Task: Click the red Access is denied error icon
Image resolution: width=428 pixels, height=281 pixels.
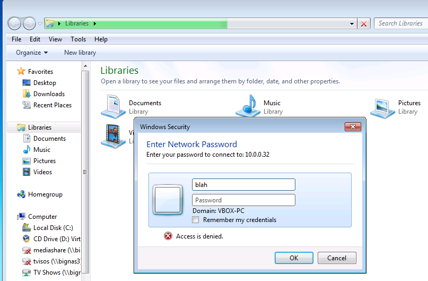Action: pyautogui.click(x=168, y=236)
